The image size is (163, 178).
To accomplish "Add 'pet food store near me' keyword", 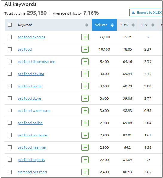I will 85,62.
